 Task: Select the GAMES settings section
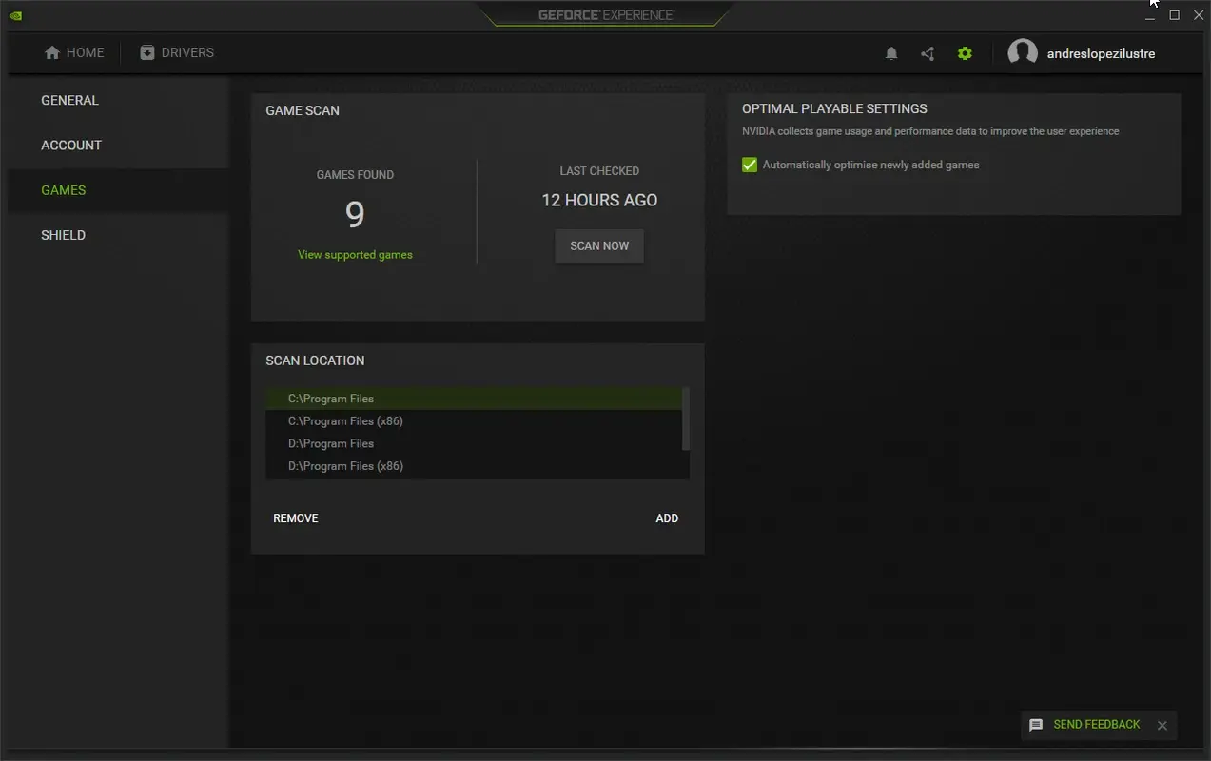63,189
